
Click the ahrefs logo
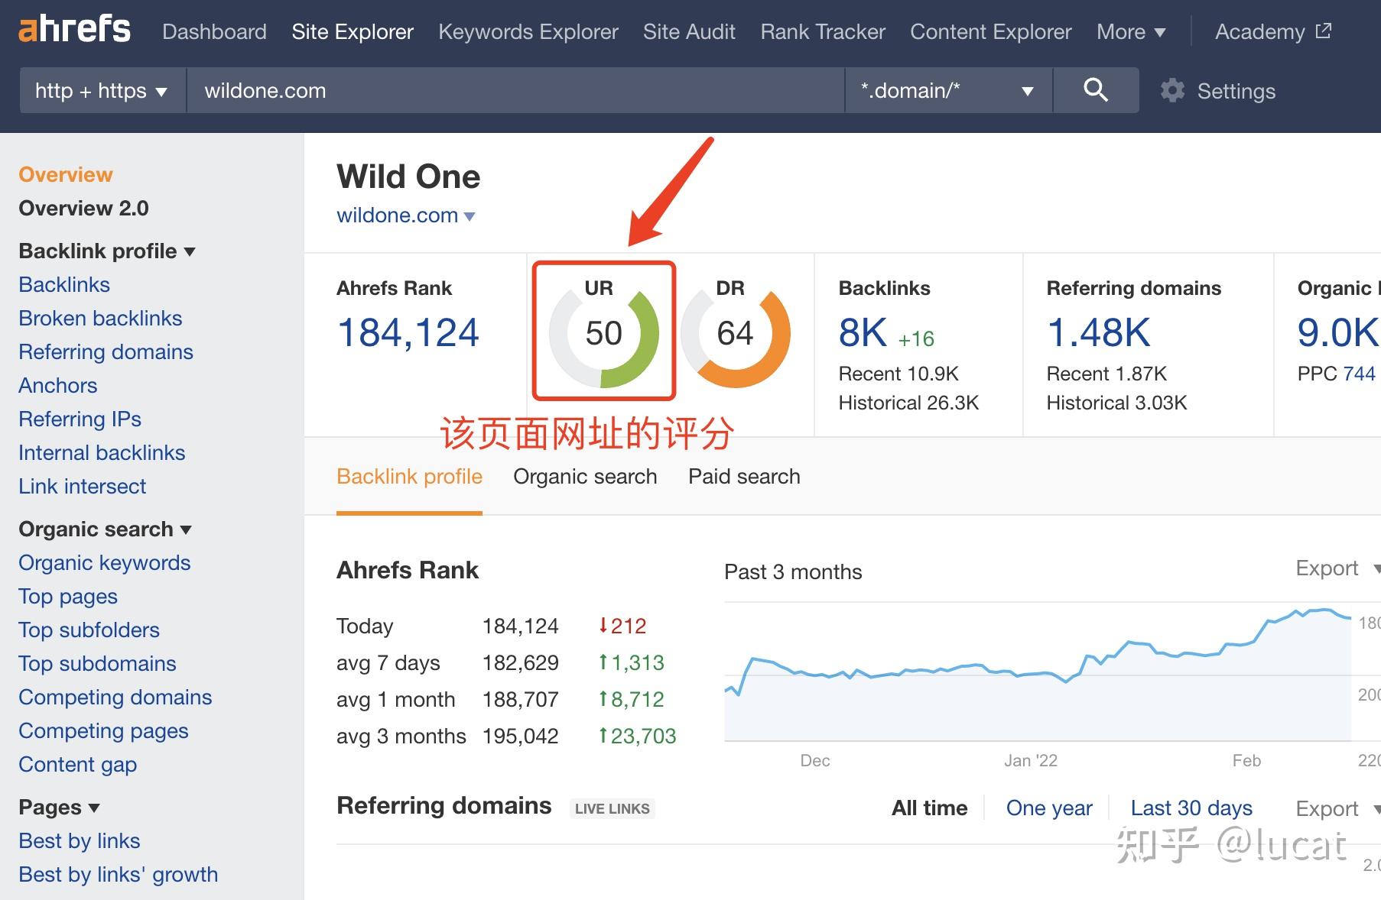(x=74, y=31)
